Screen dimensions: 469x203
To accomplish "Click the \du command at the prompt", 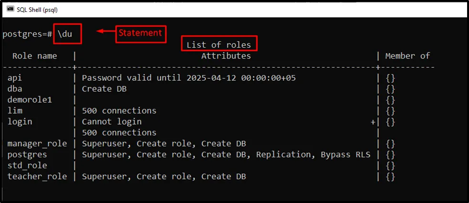I will click(67, 34).
